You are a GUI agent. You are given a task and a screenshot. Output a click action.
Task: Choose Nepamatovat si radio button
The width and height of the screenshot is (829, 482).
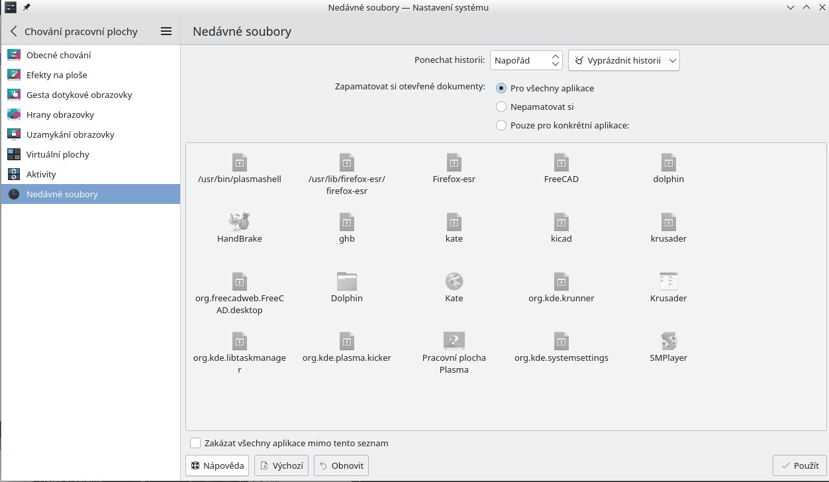click(x=501, y=107)
